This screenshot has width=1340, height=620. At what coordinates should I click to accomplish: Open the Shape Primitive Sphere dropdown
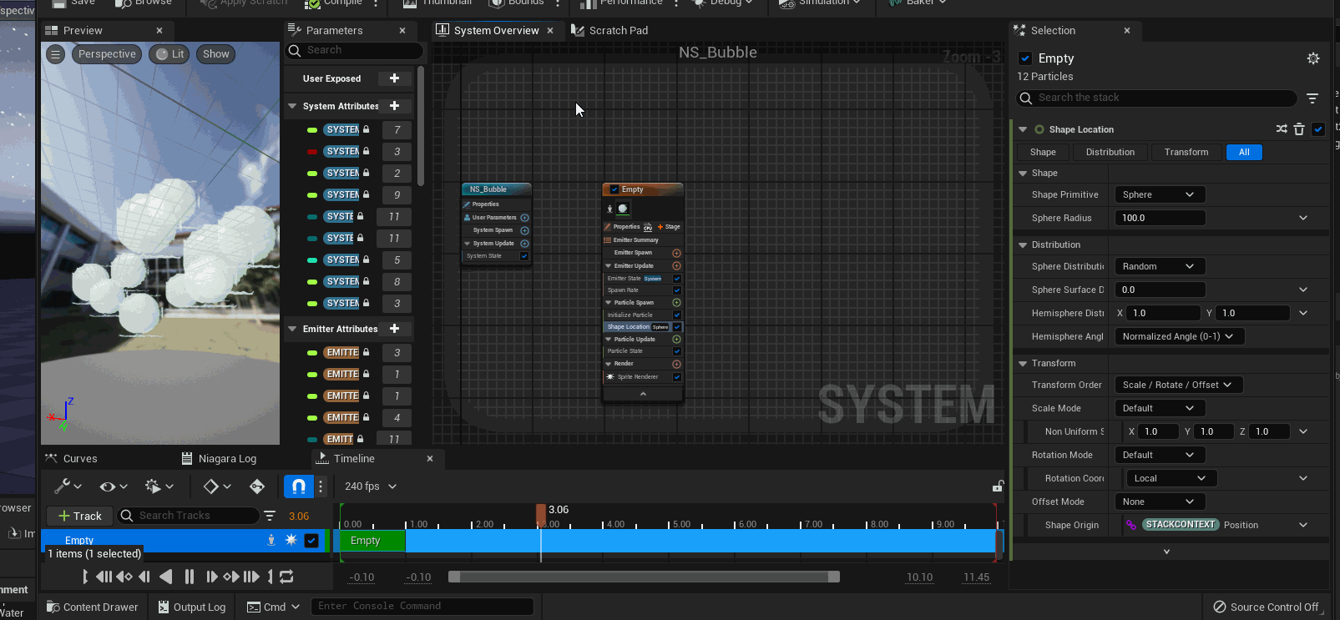(1159, 194)
